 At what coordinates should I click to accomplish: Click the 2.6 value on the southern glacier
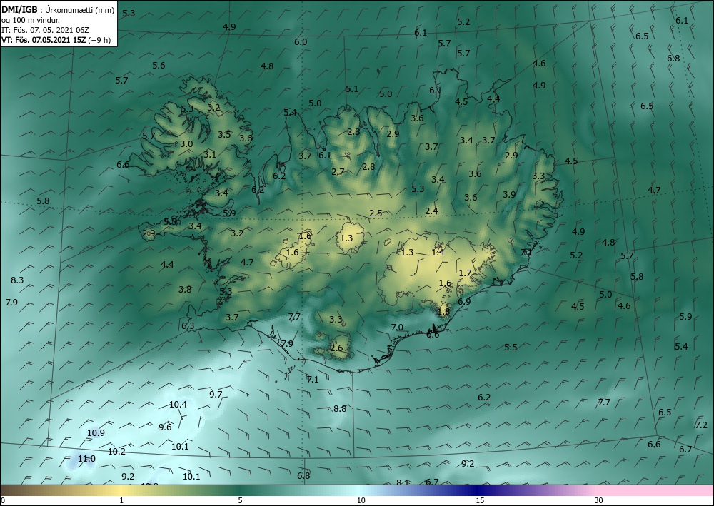(336, 348)
